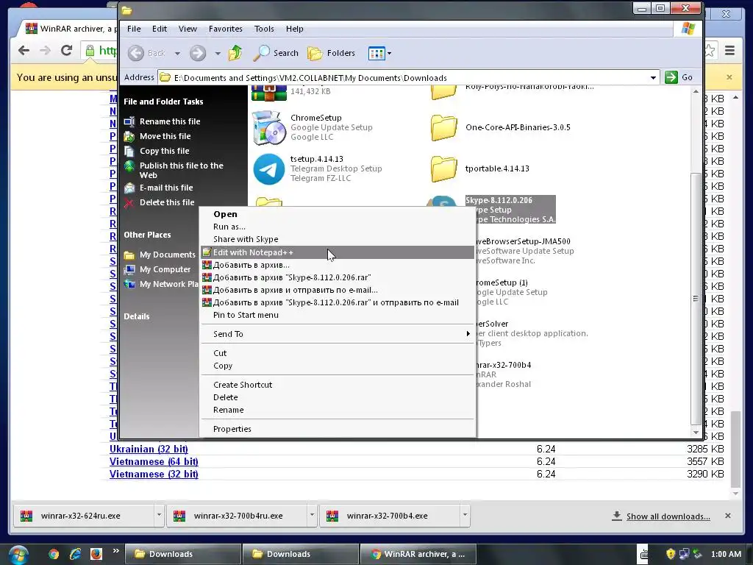The height and width of the screenshot is (565, 753).
Task: Click the Copy this file task icon
Action: 129,151
